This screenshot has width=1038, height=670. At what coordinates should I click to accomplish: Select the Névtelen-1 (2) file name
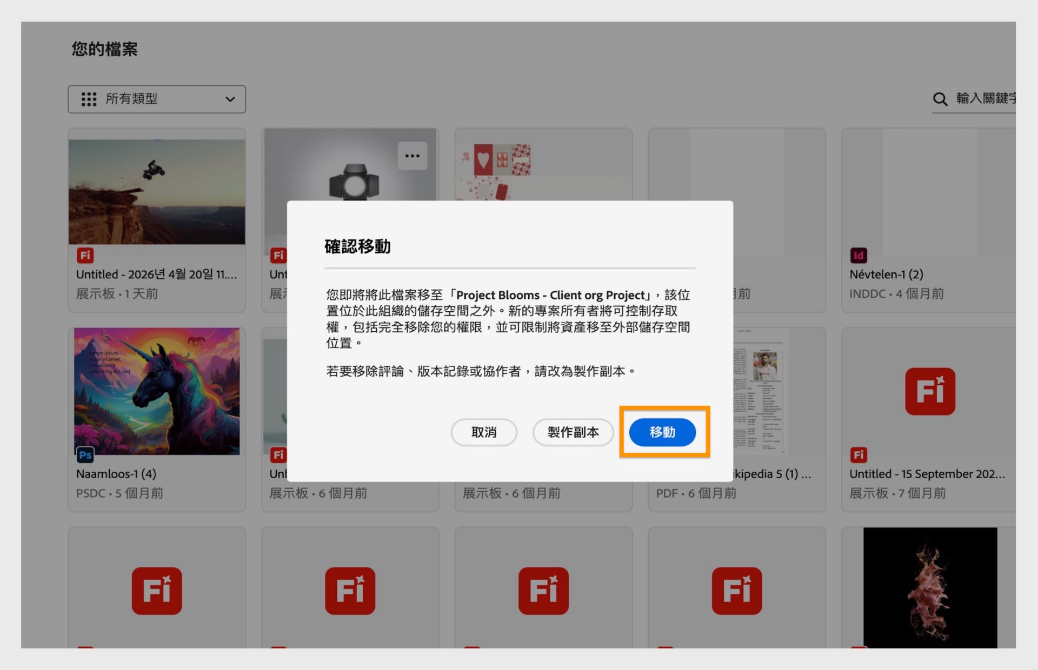[886, 274]
